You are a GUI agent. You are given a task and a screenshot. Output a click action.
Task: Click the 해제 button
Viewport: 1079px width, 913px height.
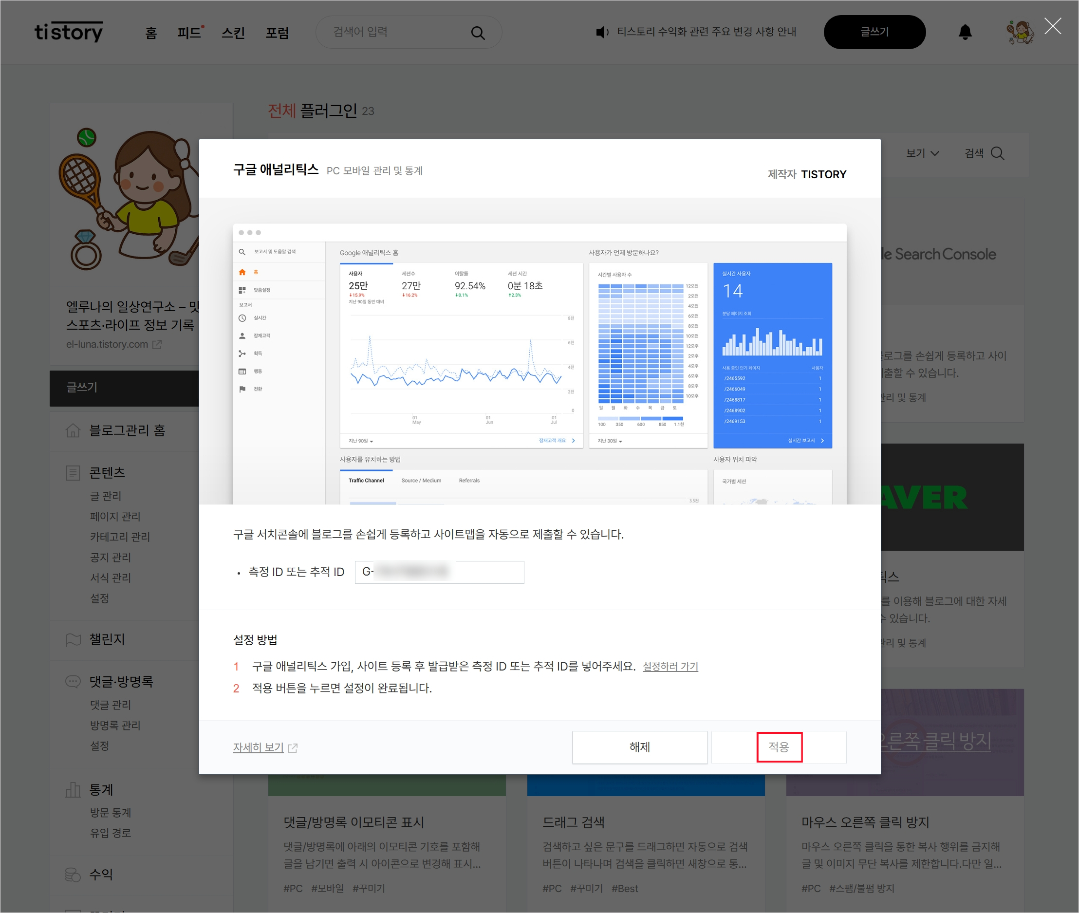(640, 747)
